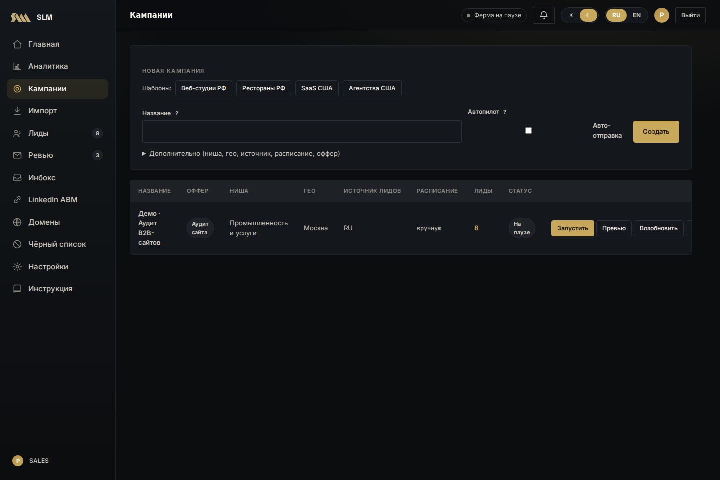Image resolution: width=720 pixels, height=480 pixels.
Task: Click Возобновить for the demo campaign
Action: (659, 228)
